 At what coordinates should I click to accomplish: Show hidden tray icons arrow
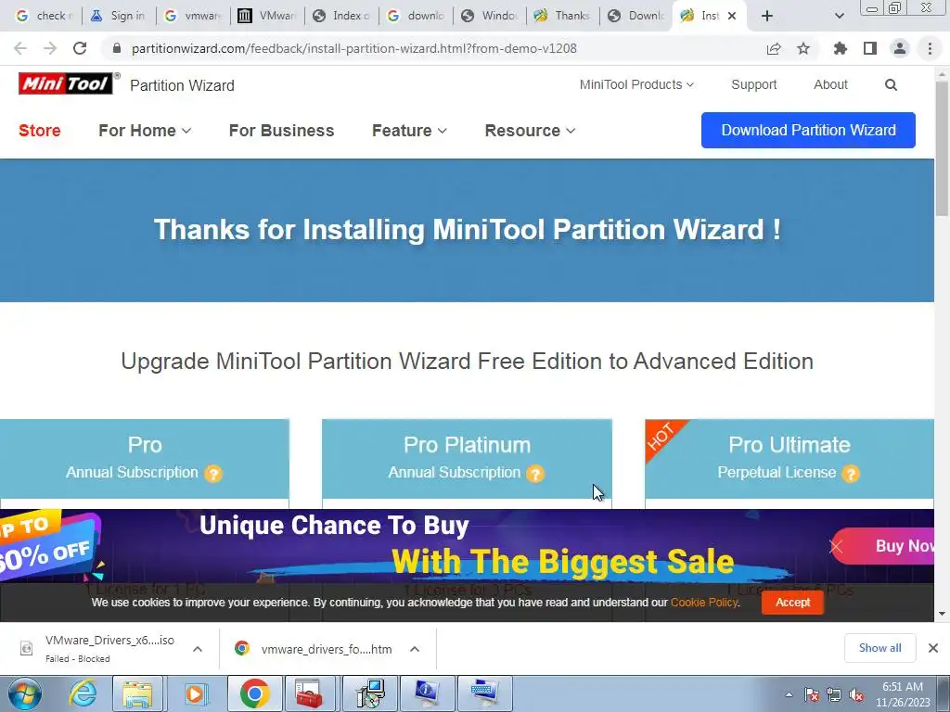point(789,694)
